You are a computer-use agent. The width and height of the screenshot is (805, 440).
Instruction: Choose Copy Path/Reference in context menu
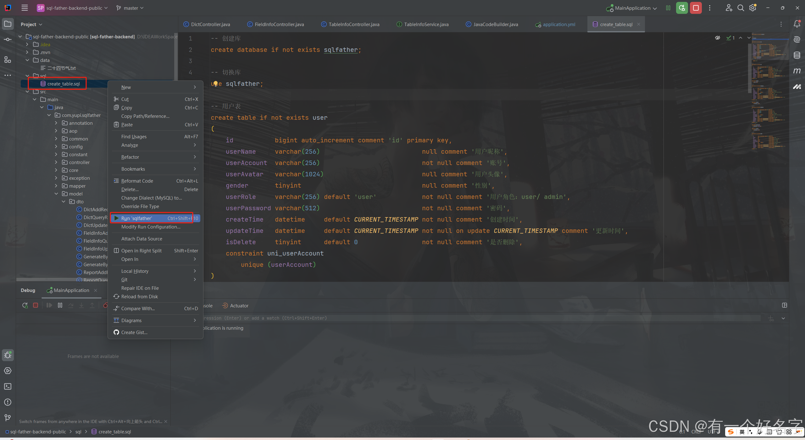tap(155, 116)
